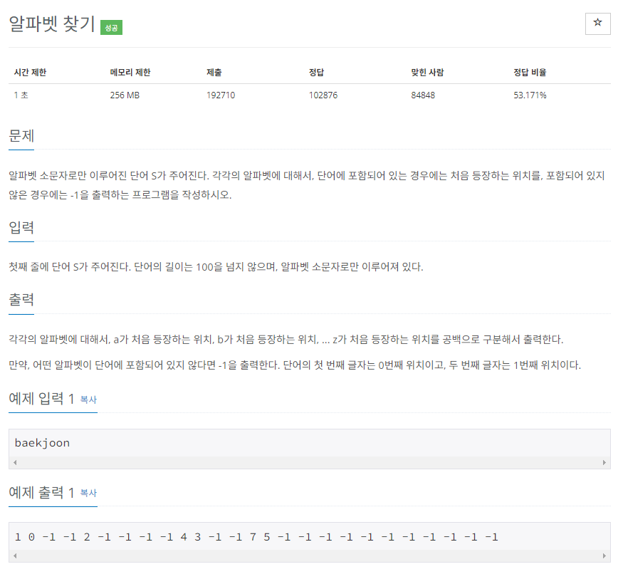Click right scroll arrow of example output box
The height and width of the screenshot is (574, 623).
[604, 555]
